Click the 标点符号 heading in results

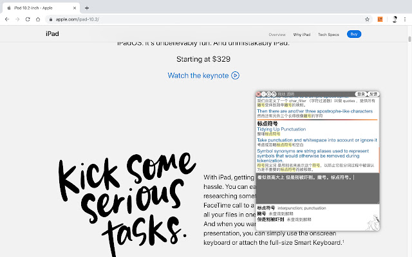coord(267,123)
